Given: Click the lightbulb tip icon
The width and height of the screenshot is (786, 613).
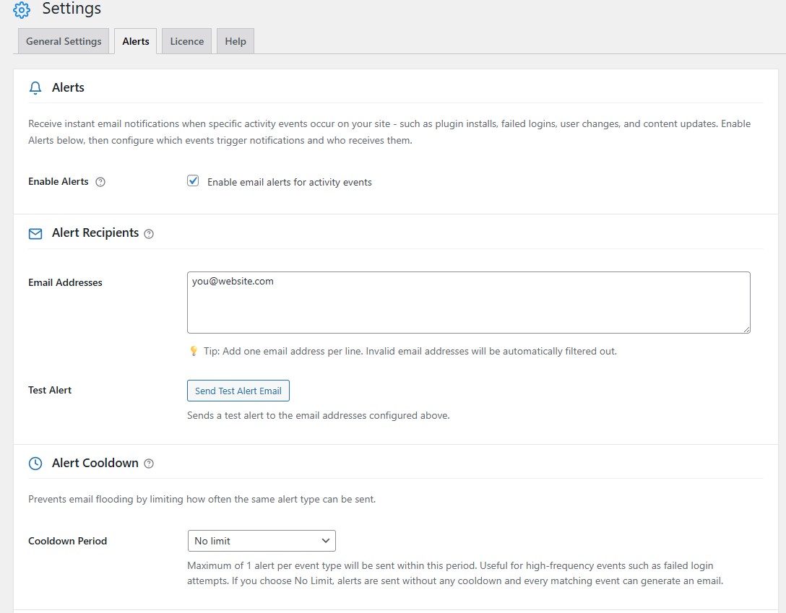Looking at the screenshot, I should point(194,351).
